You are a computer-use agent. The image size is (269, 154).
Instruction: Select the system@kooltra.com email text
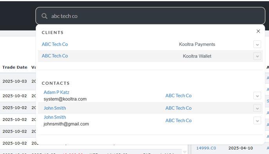65,99
